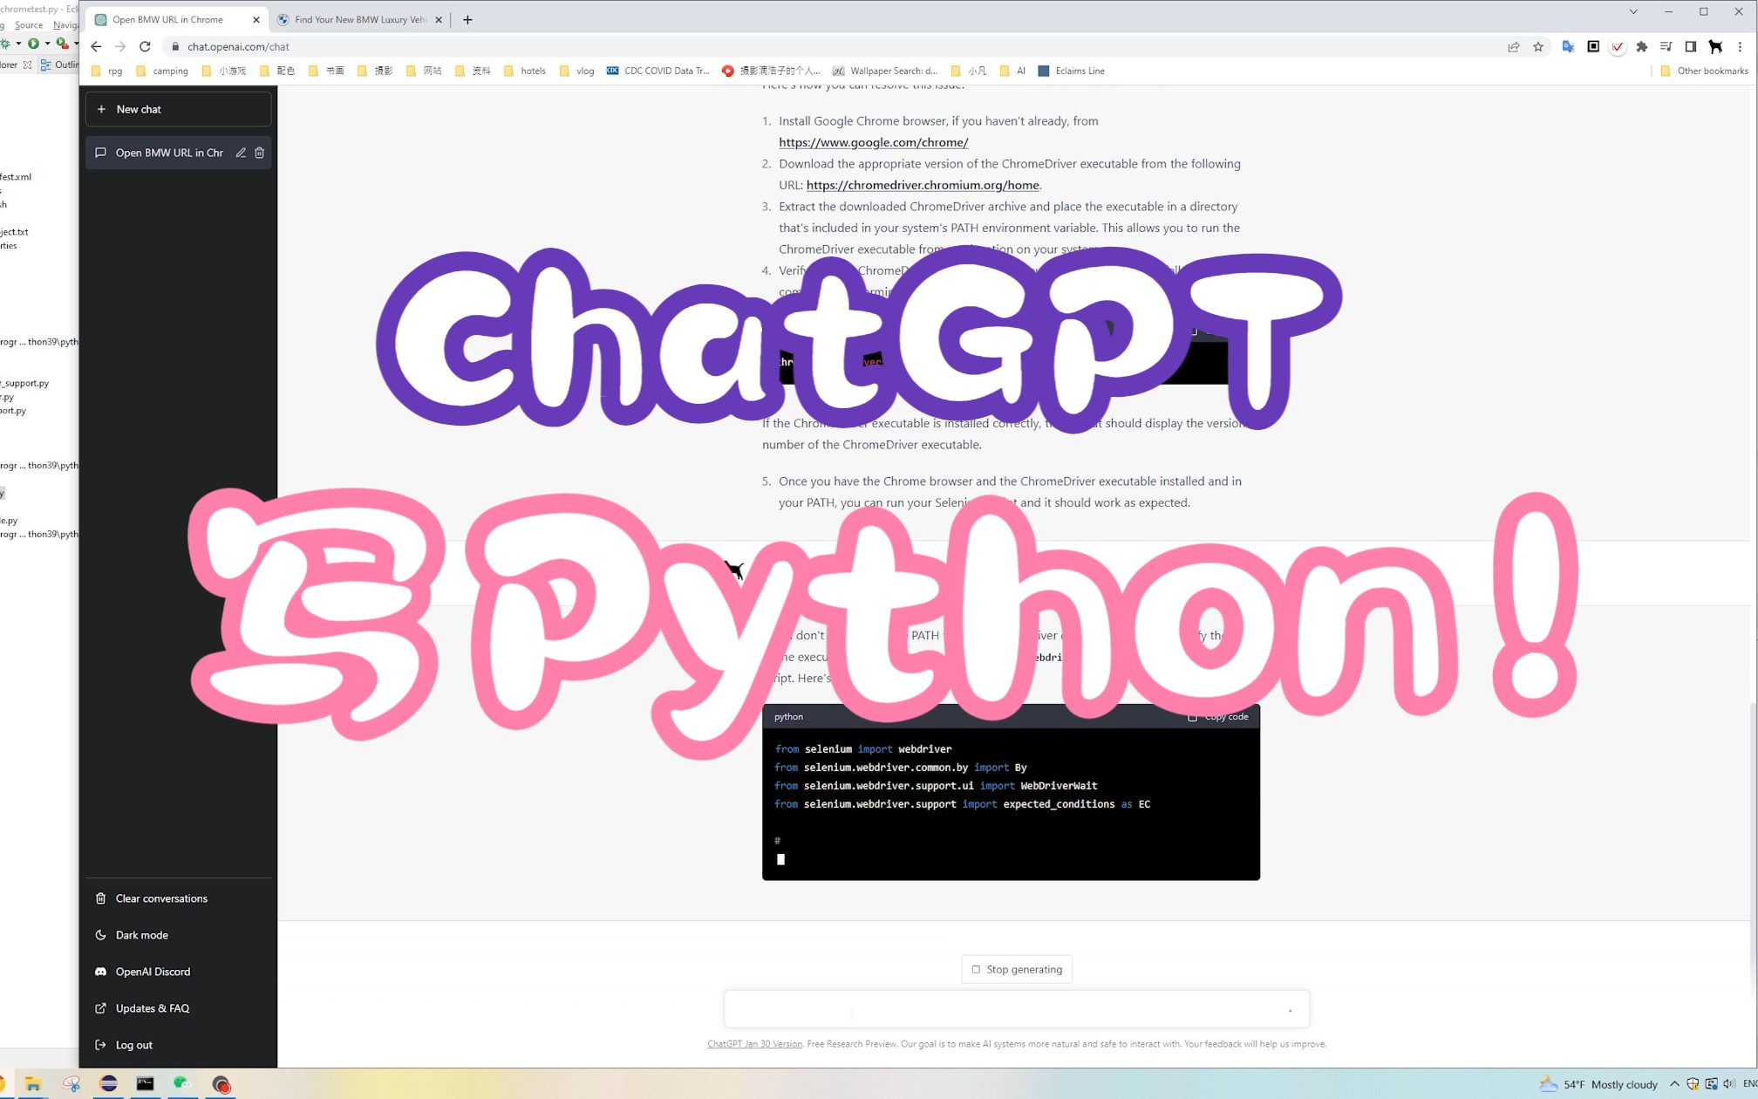
Task: Expand Eclipse Run button dropdown arrow
Action: pyautogui.click(x=47, y=43)
